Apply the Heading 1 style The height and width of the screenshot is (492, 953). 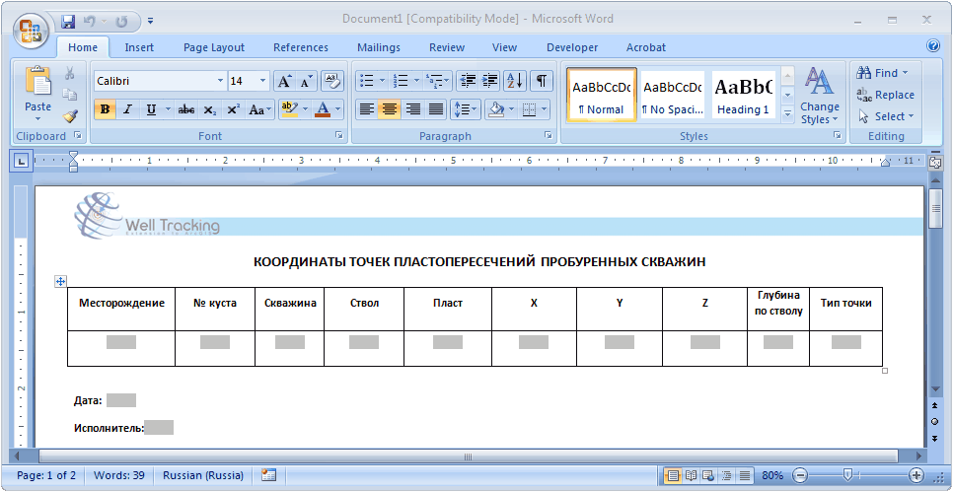point(743,95)
